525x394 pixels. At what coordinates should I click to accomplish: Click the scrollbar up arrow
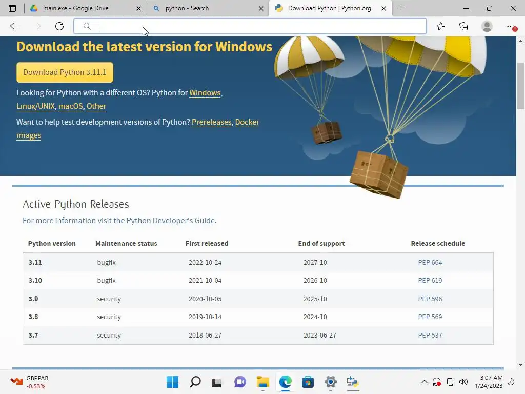tap(520, 41)
